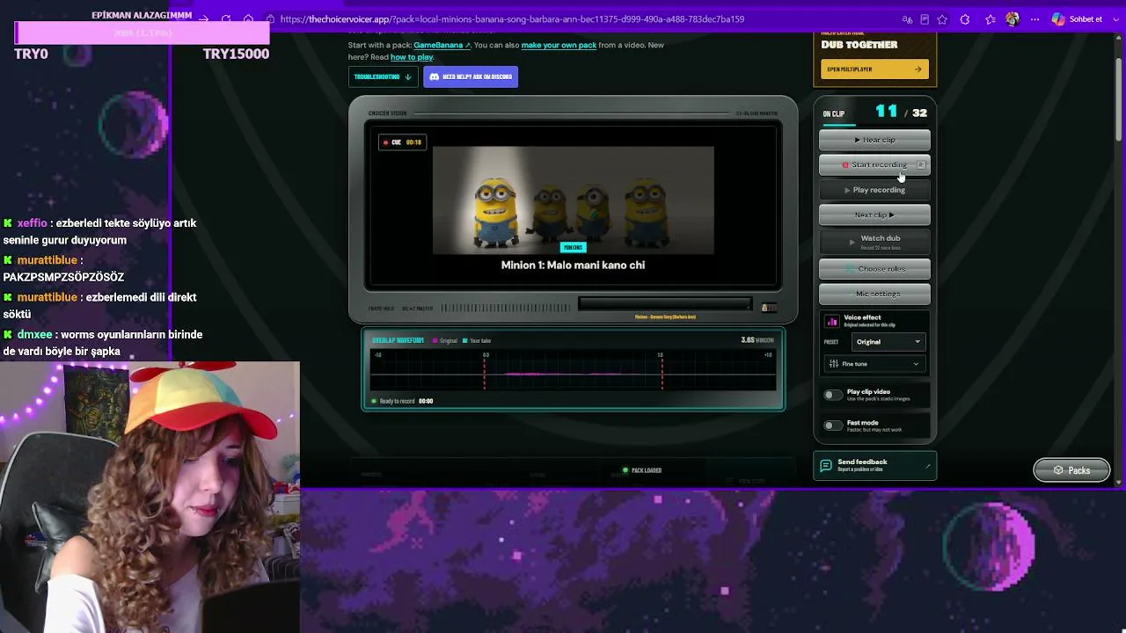Click the browser extensions icon
The width and height of the screenshot is (1126, 633).
point(965,19)
